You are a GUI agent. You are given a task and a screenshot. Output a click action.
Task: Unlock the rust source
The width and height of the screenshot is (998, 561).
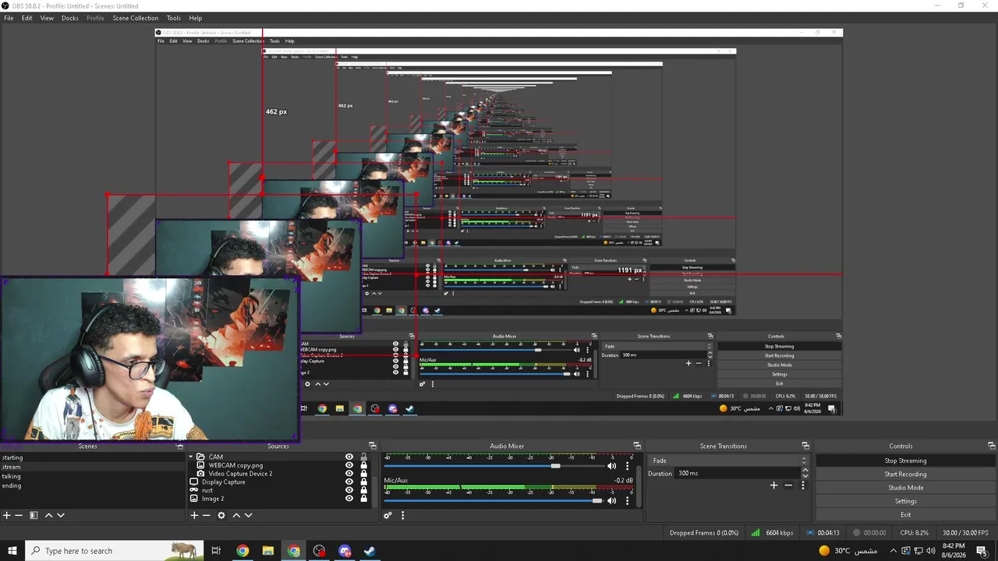click(x=363, y=490)
